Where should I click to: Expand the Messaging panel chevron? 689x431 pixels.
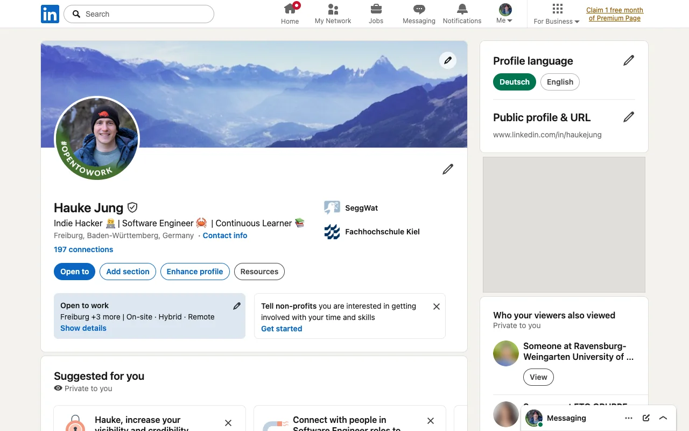point(663,418)
